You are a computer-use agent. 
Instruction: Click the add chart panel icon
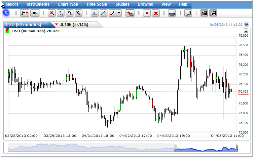click(x=130, y=13)
